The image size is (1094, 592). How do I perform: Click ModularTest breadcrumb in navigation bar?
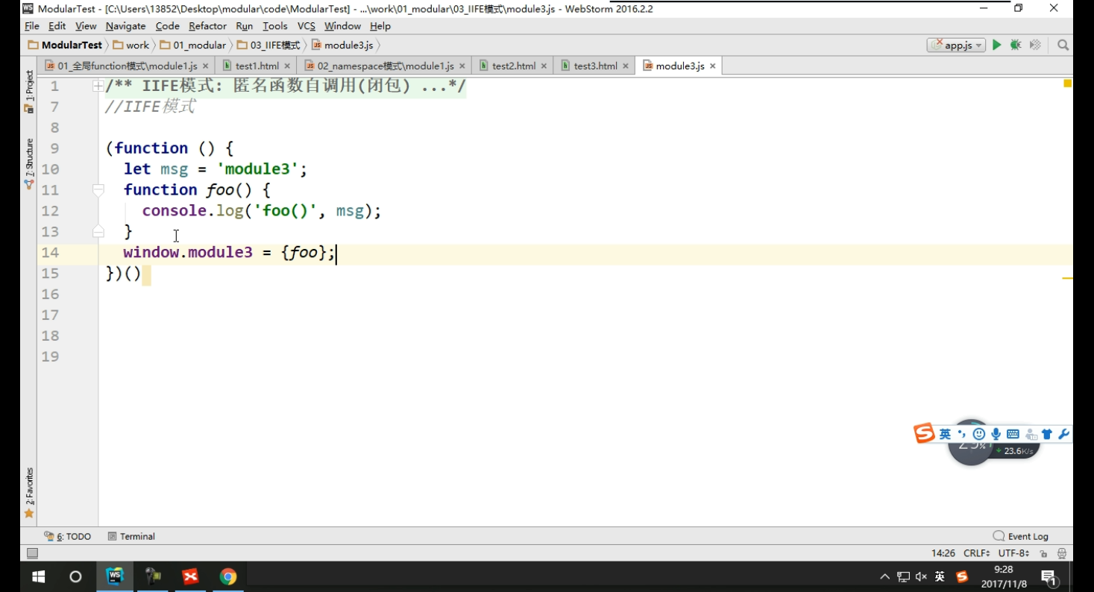[65, 45]
